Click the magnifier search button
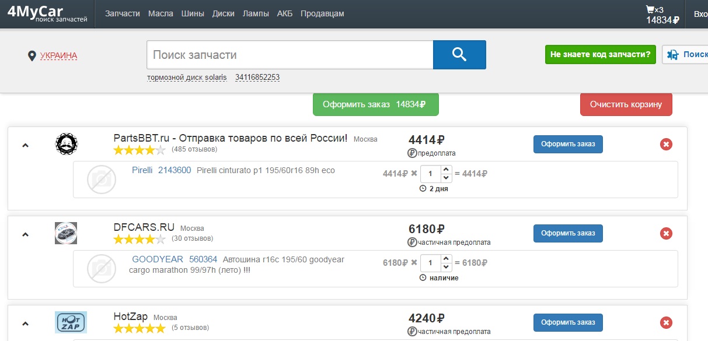 pos(459,55)
